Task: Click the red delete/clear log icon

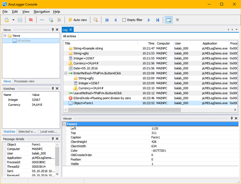Action: point(31,20)
